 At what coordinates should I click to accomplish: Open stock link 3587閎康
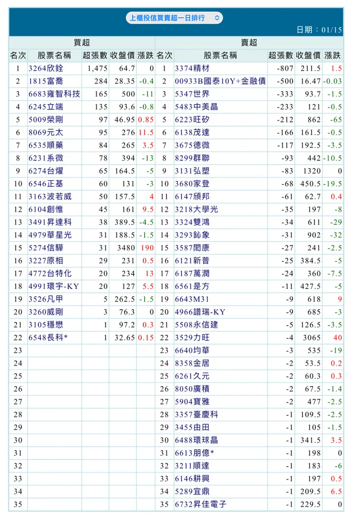(x=192, y=248)
